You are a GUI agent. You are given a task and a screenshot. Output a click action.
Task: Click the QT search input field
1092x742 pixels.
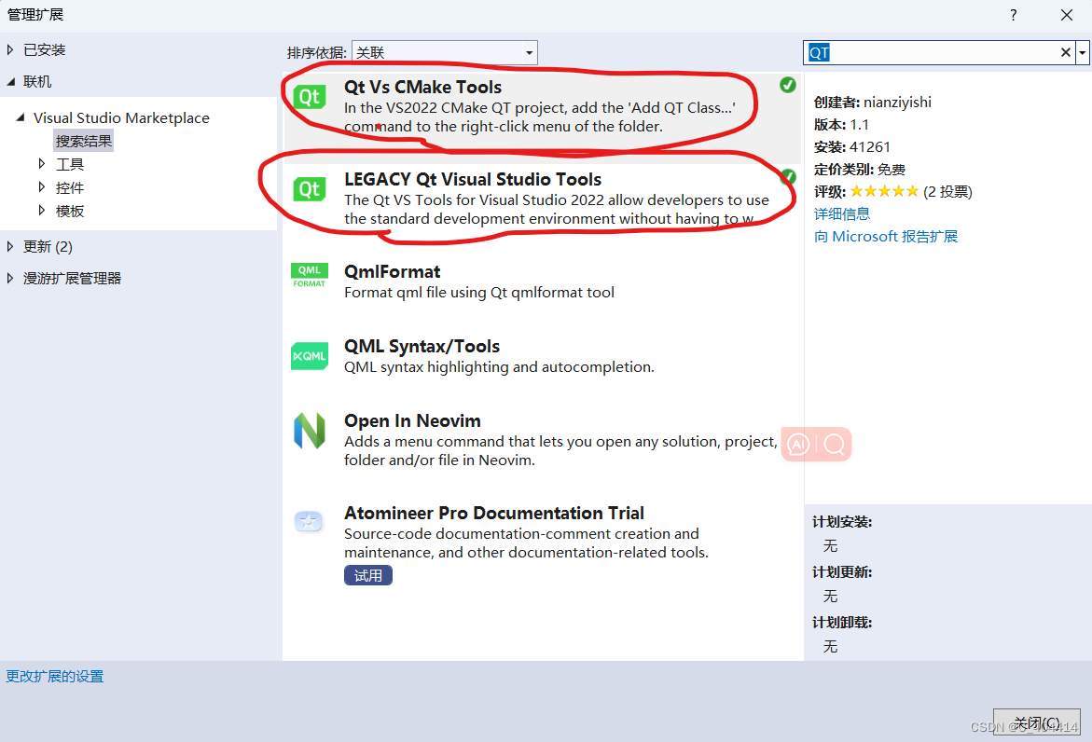tap(933, 52)
